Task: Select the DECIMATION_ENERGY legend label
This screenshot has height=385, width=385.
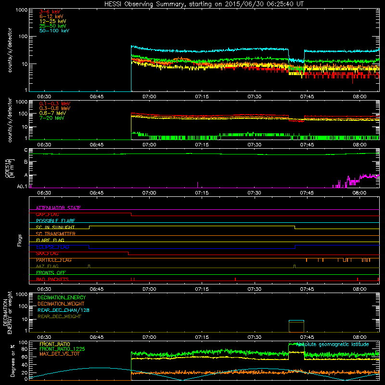Action: [62, 297]
